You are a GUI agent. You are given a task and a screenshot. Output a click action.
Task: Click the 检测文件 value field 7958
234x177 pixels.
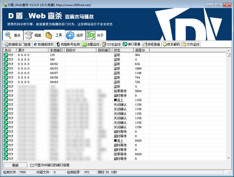click(27, 172)
